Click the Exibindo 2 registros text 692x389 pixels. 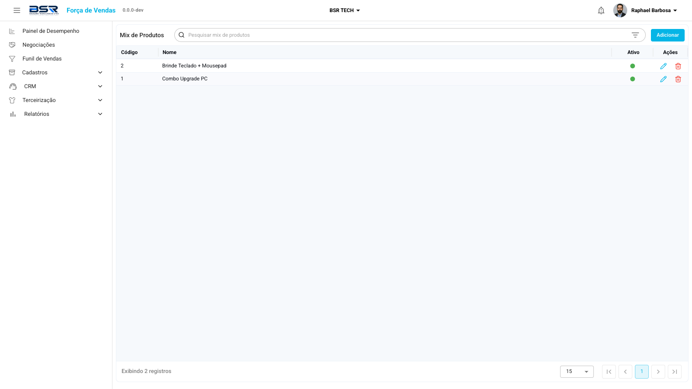coord(146,371)
